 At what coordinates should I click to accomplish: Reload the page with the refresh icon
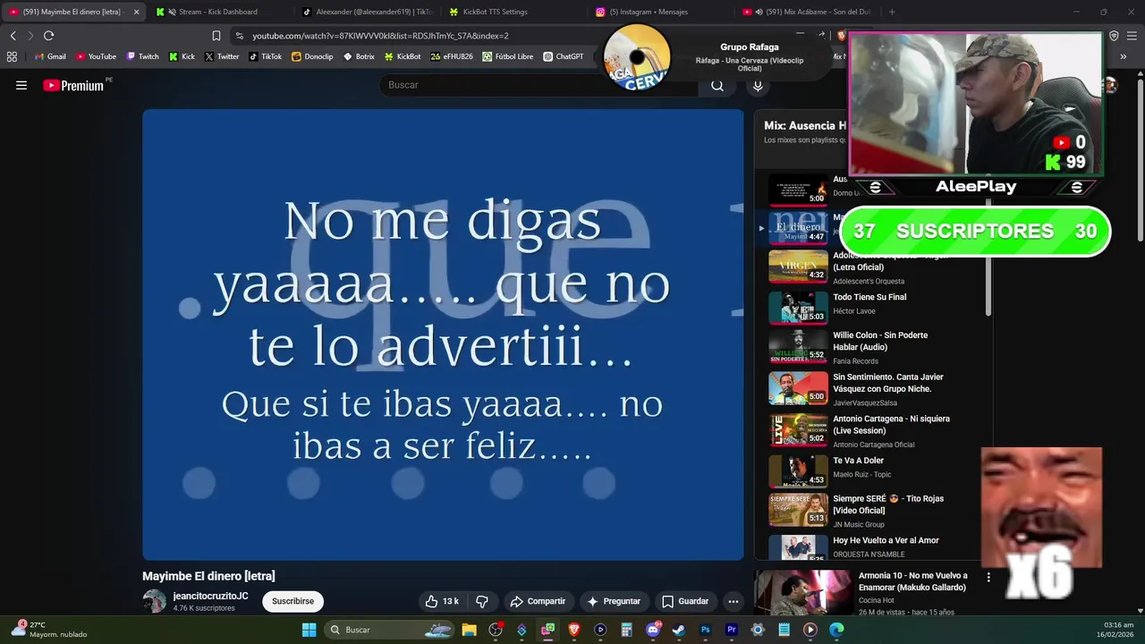(48, 36)
